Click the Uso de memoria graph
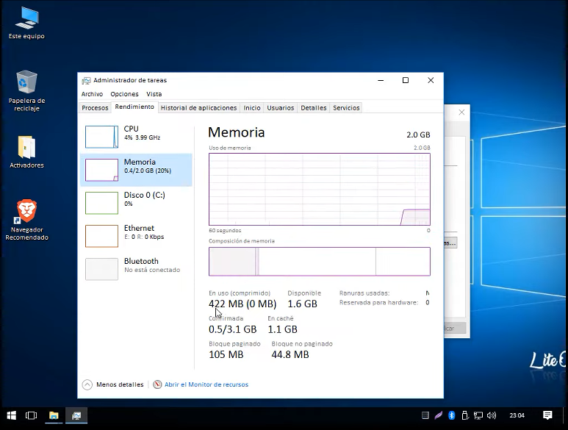This screenshot has width=568, height=430. 320,189
